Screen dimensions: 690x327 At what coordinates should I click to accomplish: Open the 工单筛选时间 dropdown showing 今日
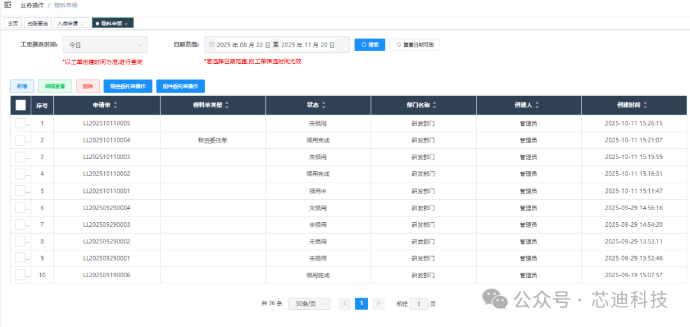pos(105,45)
